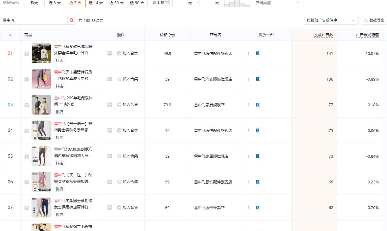Bookmark the row 02 product
Screen dimensions: 387x231
27,79
